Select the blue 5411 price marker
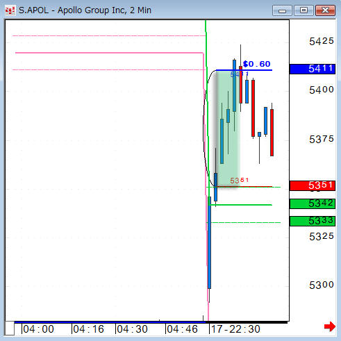The height and width of the screenshot is (341, 341). coord(313,69)
